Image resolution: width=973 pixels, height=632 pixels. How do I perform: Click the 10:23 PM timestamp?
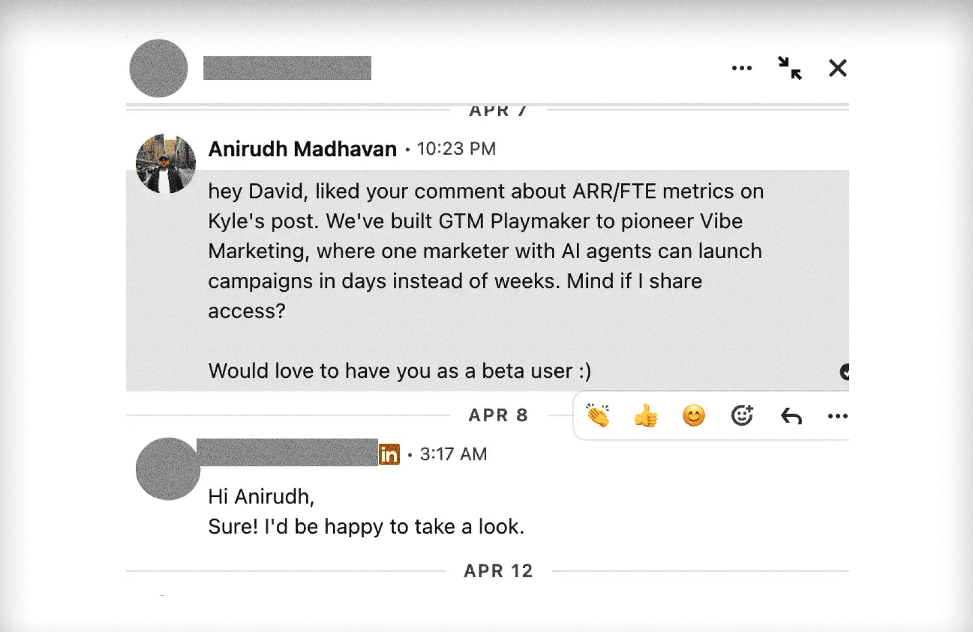tap(456, 148)
